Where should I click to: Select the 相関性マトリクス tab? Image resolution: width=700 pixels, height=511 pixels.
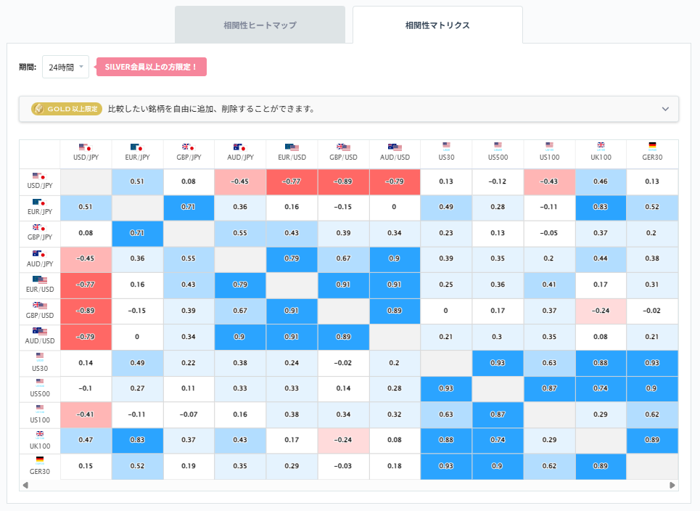437,24
